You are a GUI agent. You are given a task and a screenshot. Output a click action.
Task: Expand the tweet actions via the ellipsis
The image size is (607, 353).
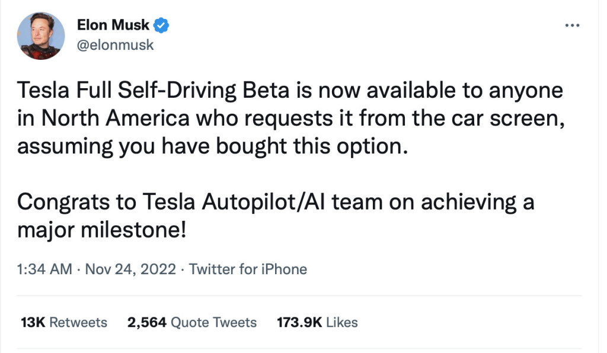(573, 25)
